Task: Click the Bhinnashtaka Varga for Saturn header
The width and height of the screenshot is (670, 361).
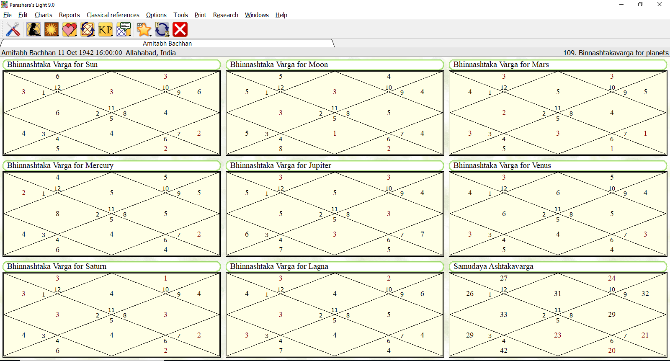Action: [x=111, y=266]
